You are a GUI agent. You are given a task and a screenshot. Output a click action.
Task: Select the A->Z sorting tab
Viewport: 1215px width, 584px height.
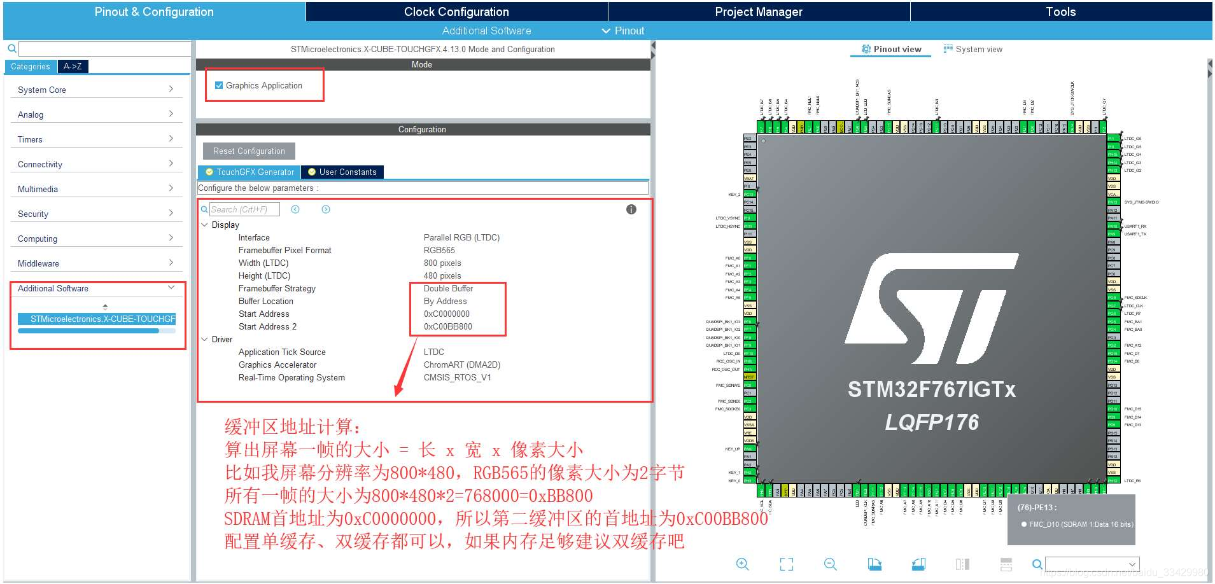(73, 66)
